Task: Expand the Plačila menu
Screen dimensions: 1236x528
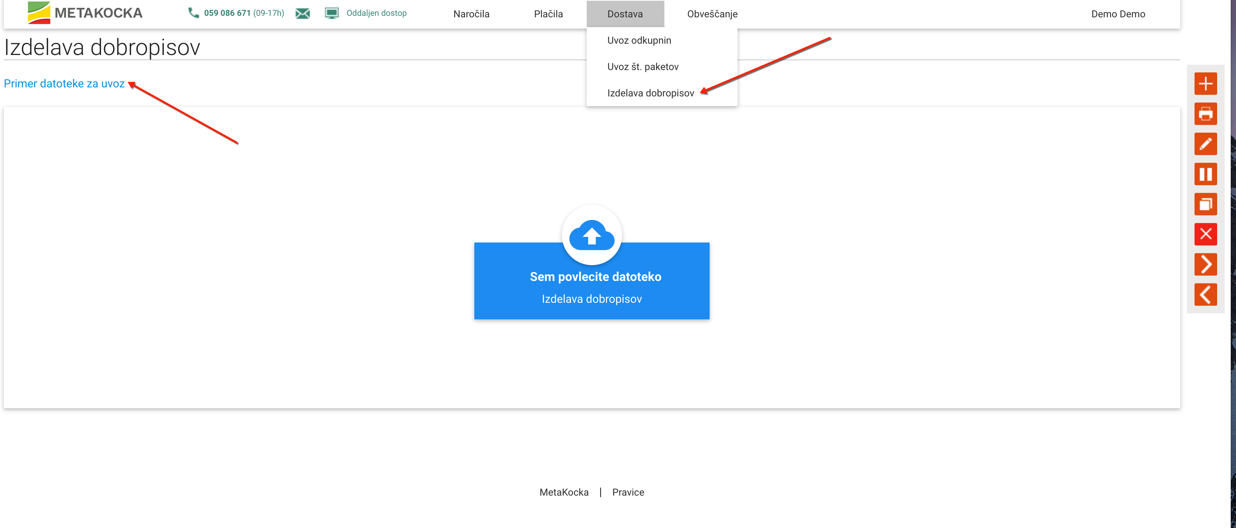Action: coord(548,14)
